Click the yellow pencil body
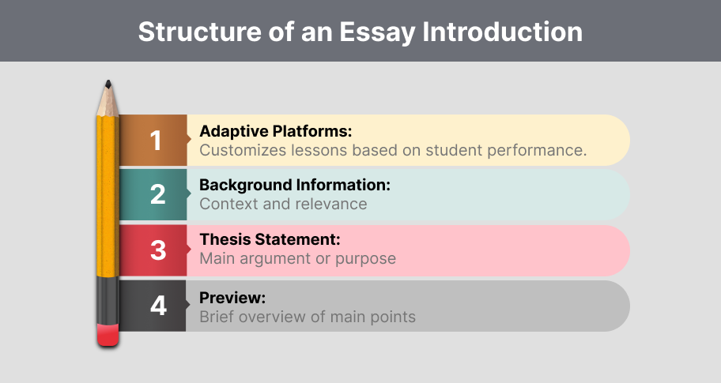 tap(107, 197)
